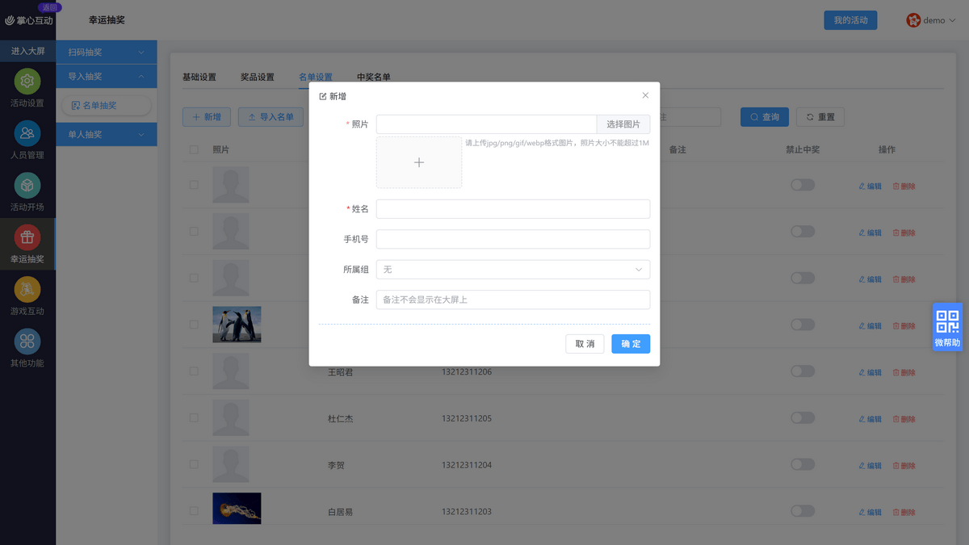Toggle 禁止中奖 switch for 李贺

tap(803, 464)
